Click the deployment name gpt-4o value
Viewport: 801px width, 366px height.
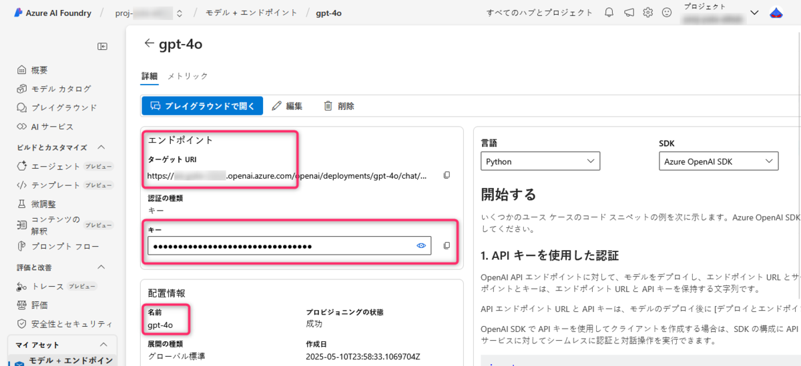160,325
